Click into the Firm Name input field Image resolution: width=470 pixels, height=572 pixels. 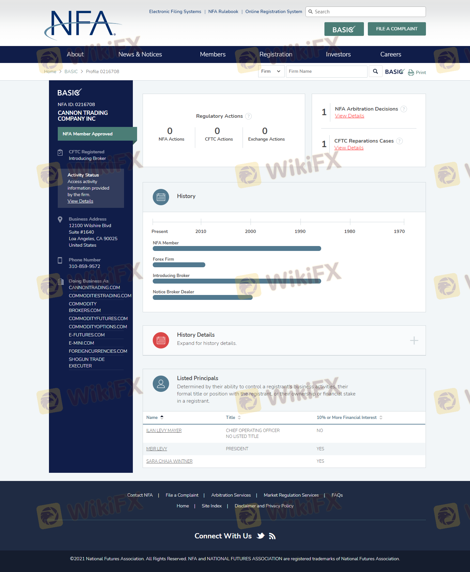[326, 71]
